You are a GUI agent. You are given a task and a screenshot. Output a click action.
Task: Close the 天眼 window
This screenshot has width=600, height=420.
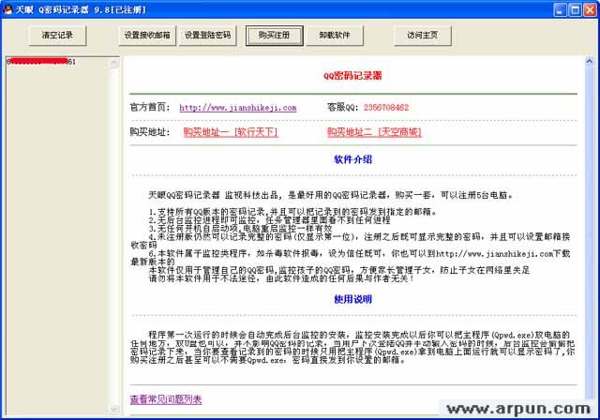[x=590, y=10]
